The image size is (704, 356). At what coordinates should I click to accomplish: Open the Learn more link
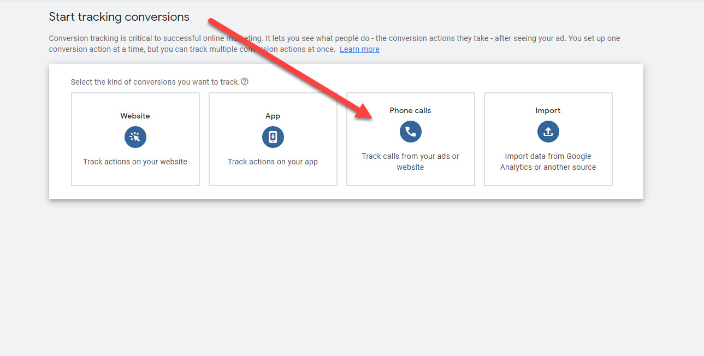coord(359,49)
